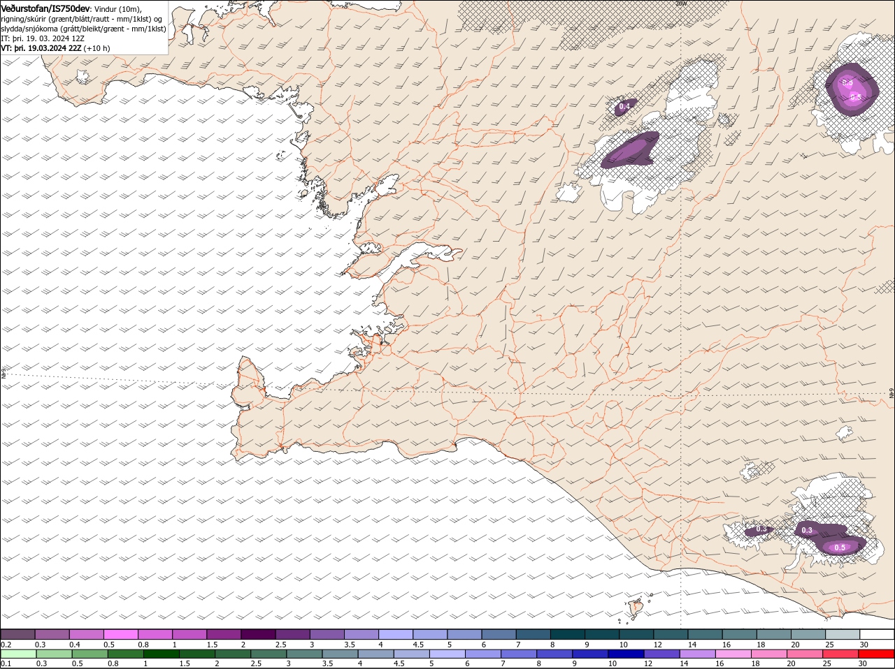Pick the blue rain swatch labeled 8
The height and width of the screenshot is (669, 895).
point(555,654)
